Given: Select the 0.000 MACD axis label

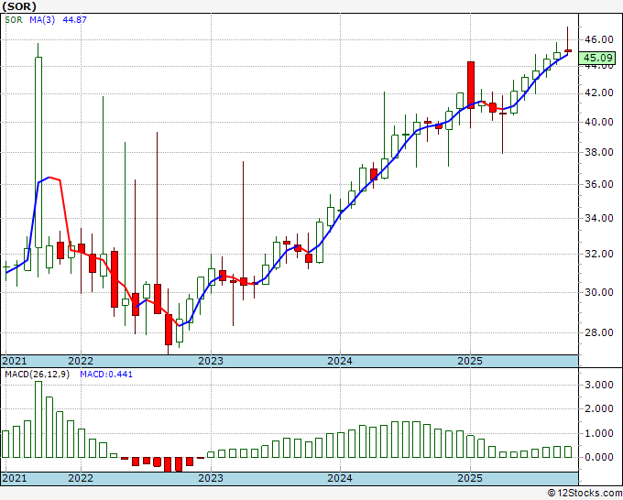Looking at the screenshot, I should click(x=599, y=457).
